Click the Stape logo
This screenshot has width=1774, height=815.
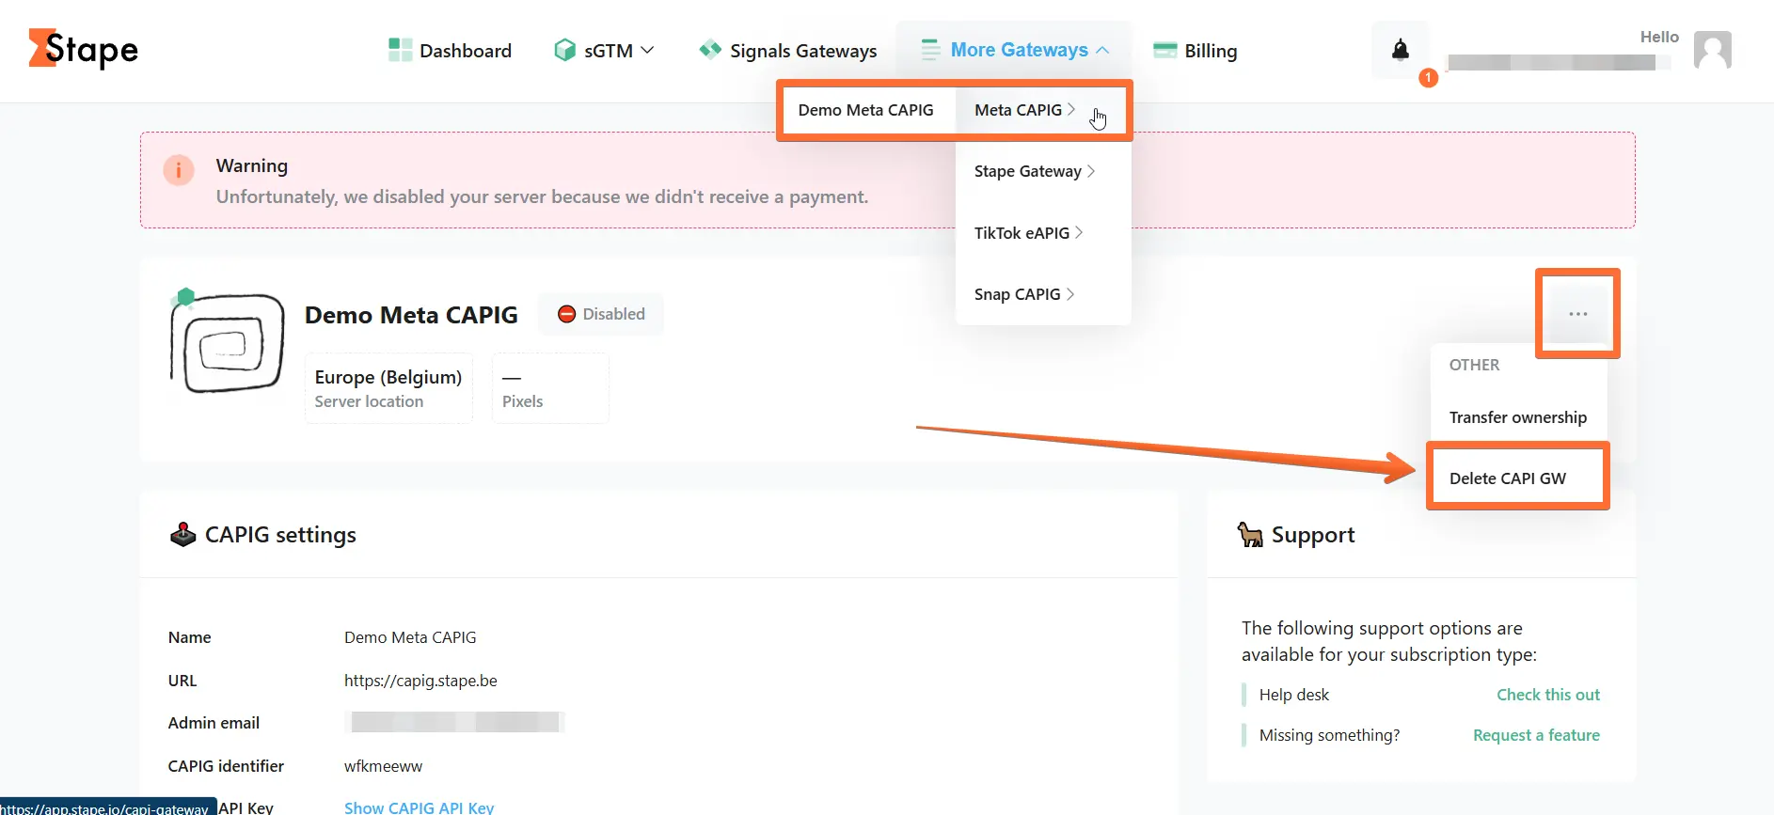coord(83,49)
